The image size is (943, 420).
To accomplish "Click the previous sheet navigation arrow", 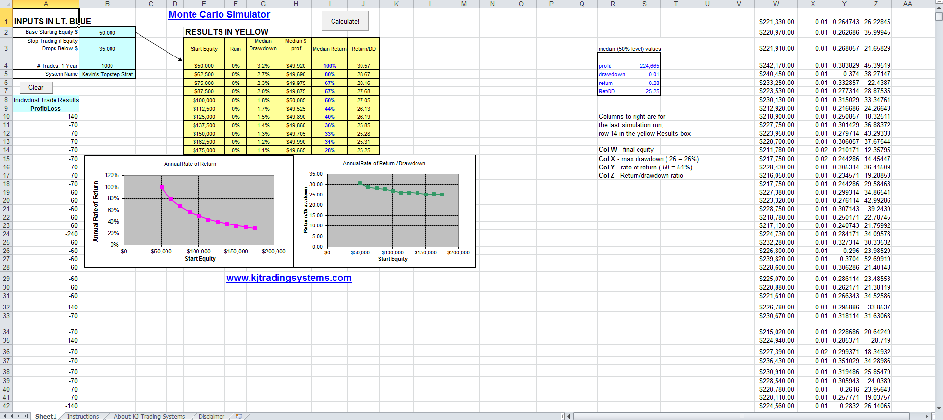I will 12,416.
